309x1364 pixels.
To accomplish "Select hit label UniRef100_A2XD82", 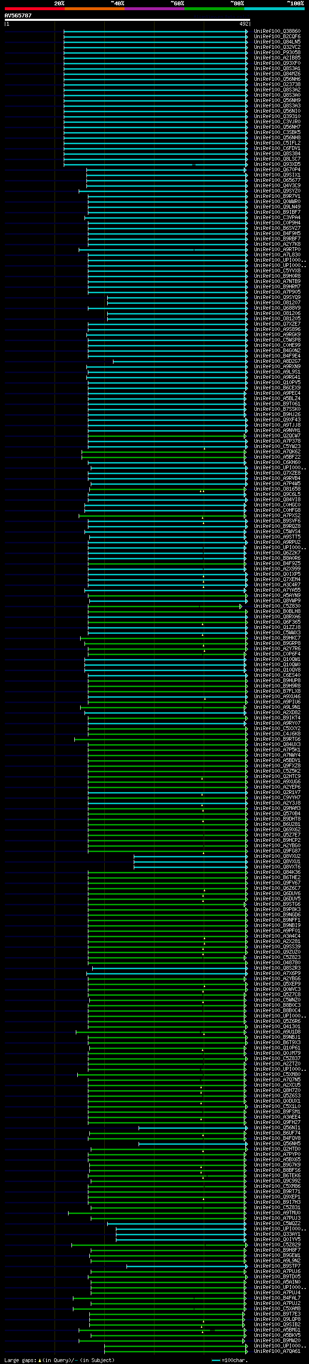I will coord(277,713).
